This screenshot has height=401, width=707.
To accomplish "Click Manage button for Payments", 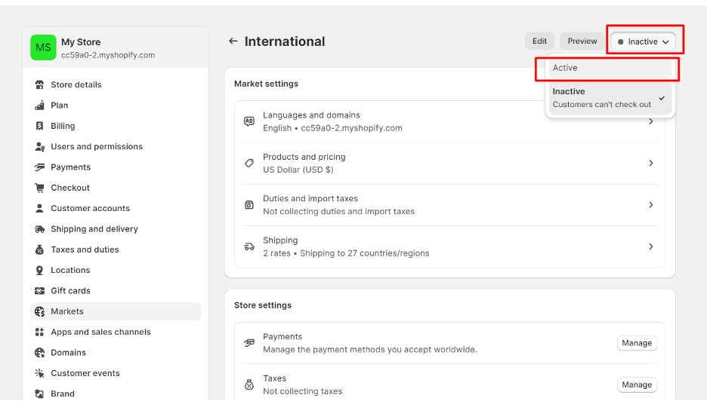I will click(637, 343).
